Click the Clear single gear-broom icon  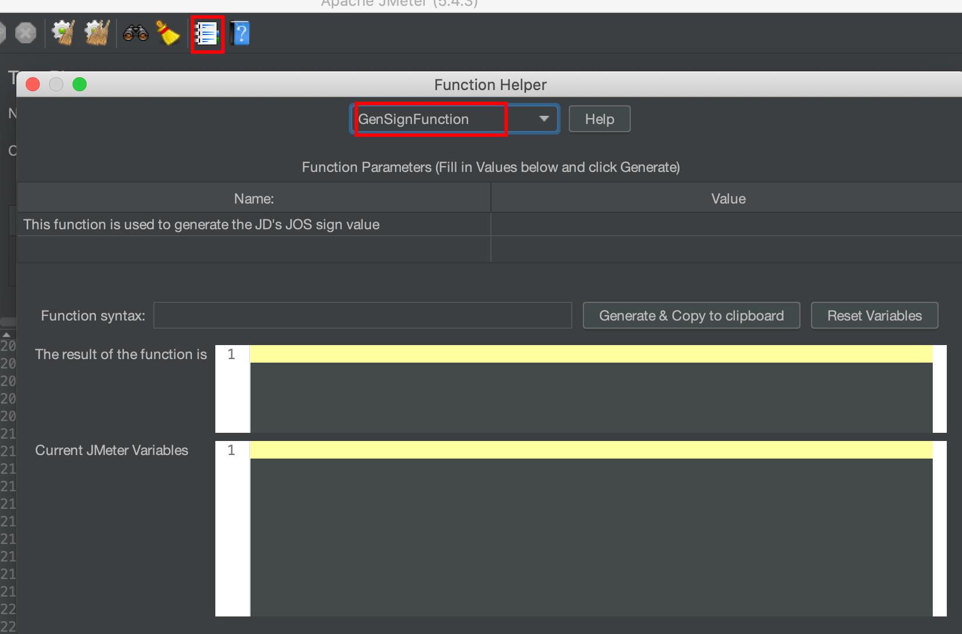point(63,33)
